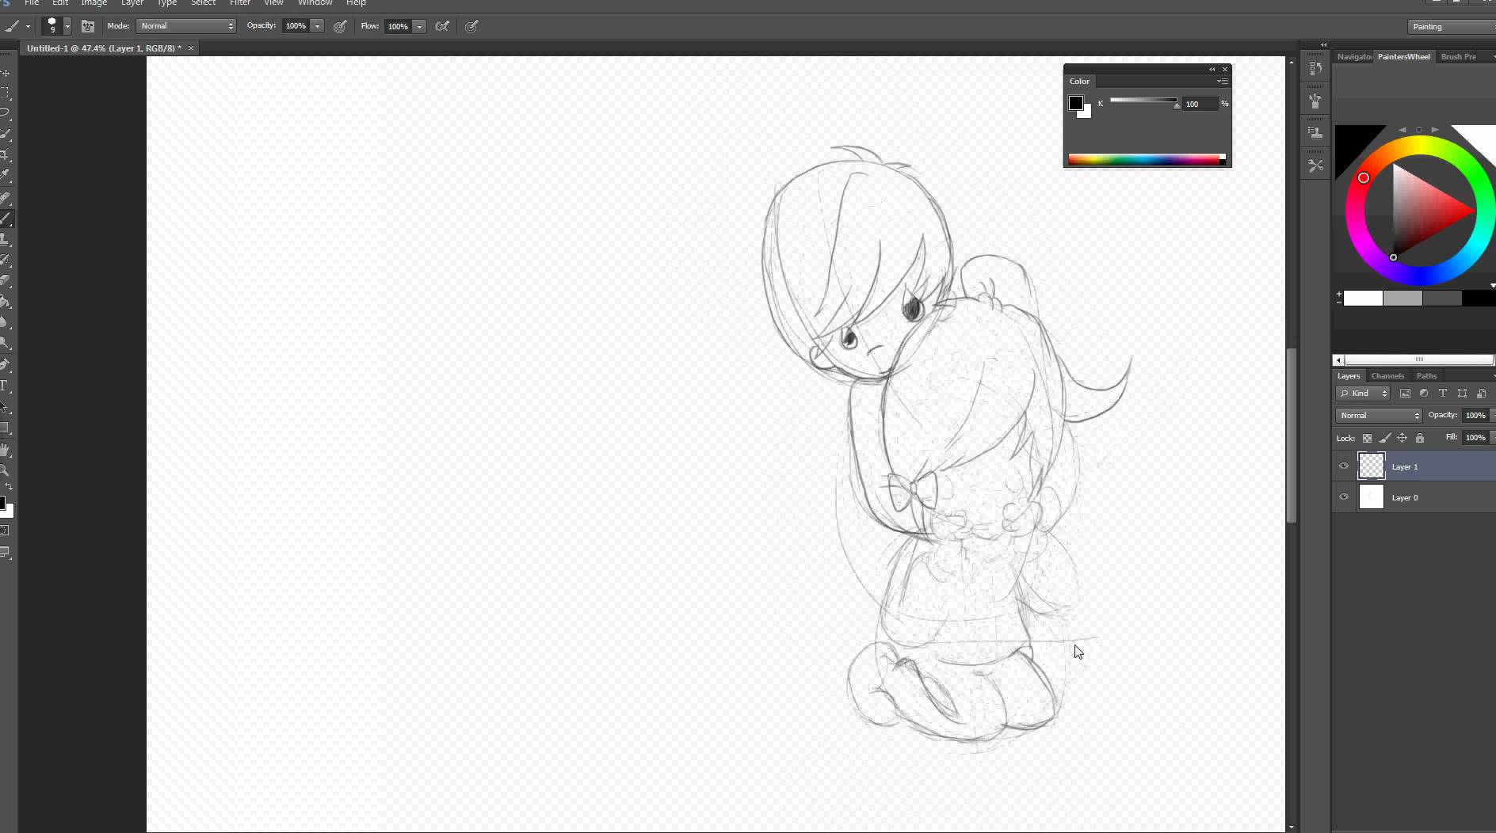The image size is (1496, 833).
Task: Hide Layer 1 visibility
Action: [x=1344, y=466]
